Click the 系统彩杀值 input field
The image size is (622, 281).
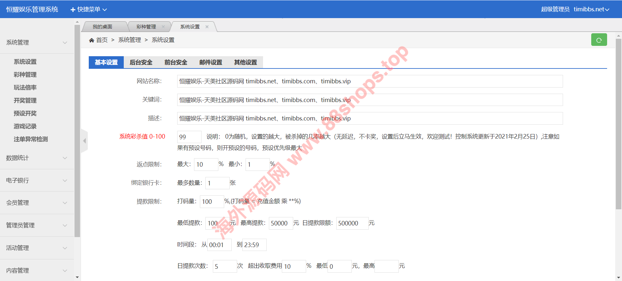click(189, 137)
